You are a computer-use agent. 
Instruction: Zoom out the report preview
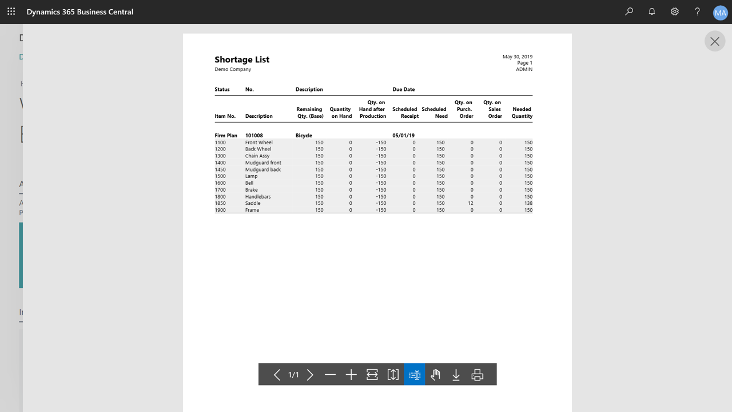pyautogui.click(x=330, y=375)
